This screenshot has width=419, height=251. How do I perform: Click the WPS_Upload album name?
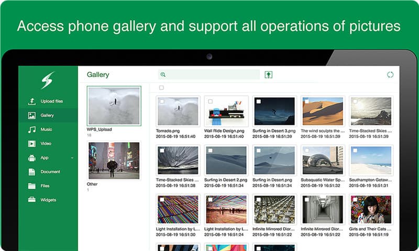coord(99,129)
